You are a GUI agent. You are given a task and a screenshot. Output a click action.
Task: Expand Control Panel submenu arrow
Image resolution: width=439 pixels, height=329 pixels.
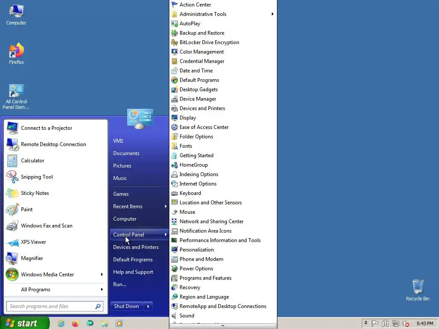[166, 235]
